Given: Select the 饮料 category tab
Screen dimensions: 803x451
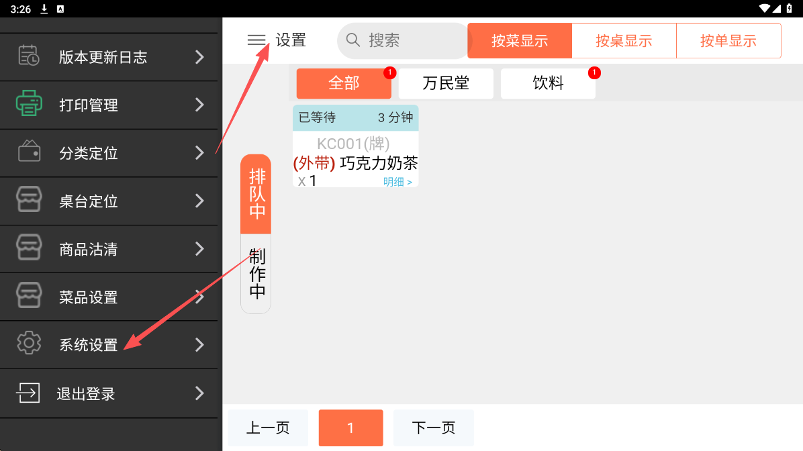Looking at the screenshot, I should click(x=548, y=83).
